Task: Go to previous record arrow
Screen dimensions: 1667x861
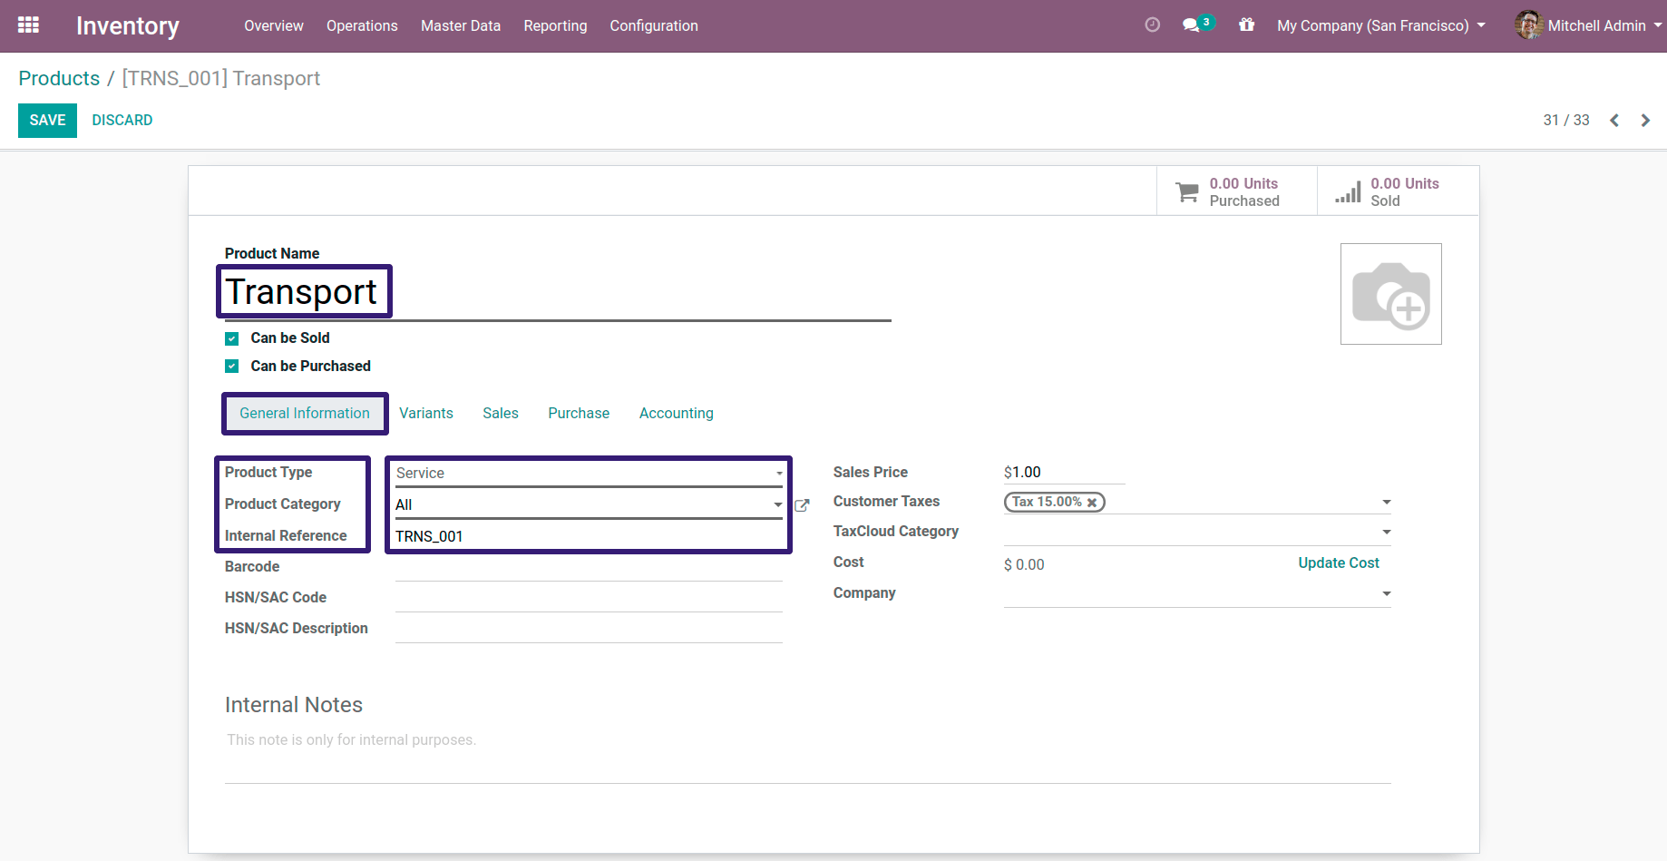Action: [1614, 121]
